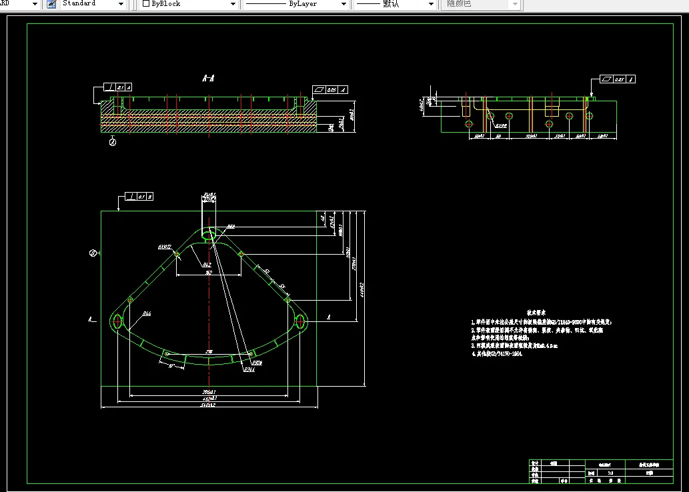Image resolution: width=689 pixels, height=492 pixels.
Task: Select perpendicularity frame above plan view
Action: [139, 197]
